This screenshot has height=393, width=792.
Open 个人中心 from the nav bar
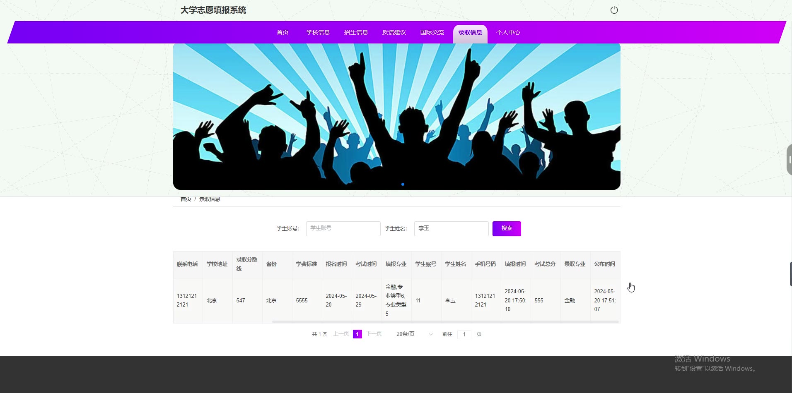(x=508, y=32)
